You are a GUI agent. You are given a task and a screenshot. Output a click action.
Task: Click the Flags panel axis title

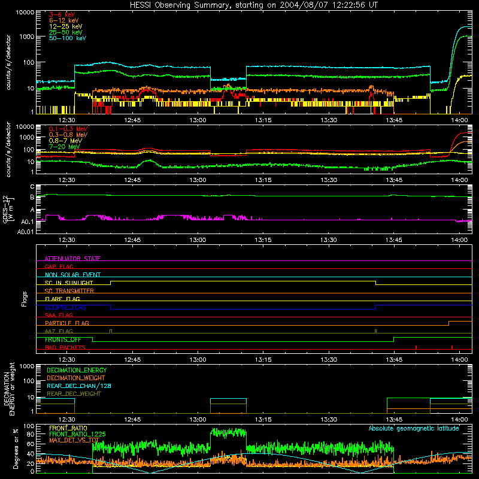(25, 299)
